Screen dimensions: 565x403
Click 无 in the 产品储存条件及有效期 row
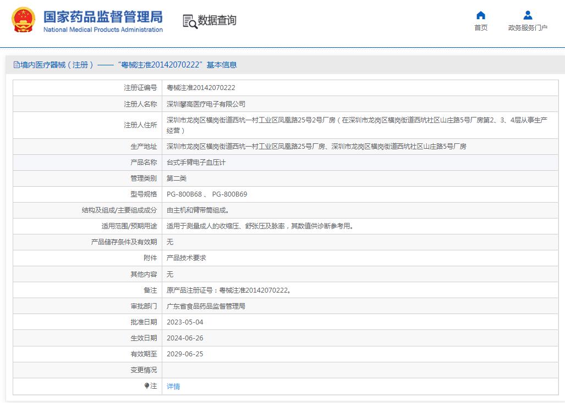pyautogui.click(x=169, y=242)
